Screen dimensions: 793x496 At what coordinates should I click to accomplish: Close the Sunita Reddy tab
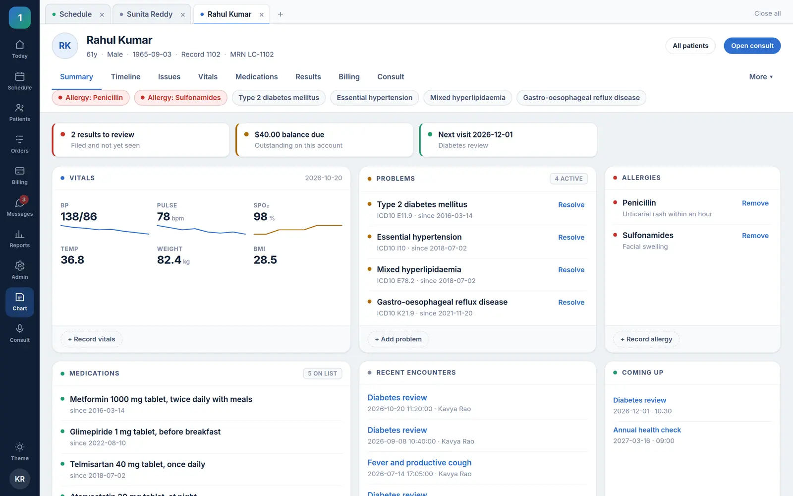[x=183, y=15]
